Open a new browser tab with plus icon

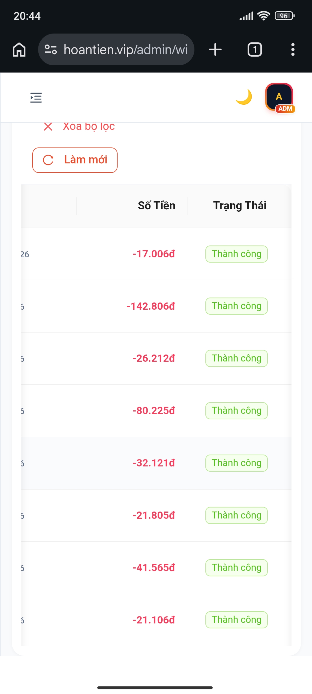pos(215,49)
